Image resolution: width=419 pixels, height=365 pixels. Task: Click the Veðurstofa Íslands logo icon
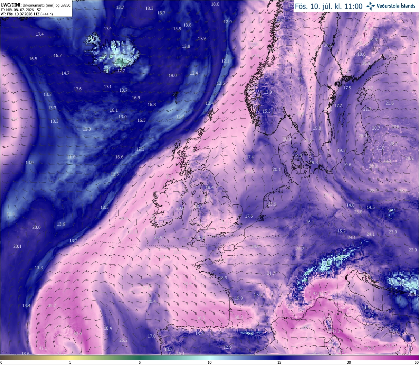click(x=370, y=6)
